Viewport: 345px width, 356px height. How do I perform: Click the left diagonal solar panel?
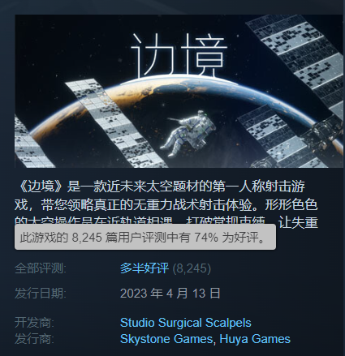point(114,123)
